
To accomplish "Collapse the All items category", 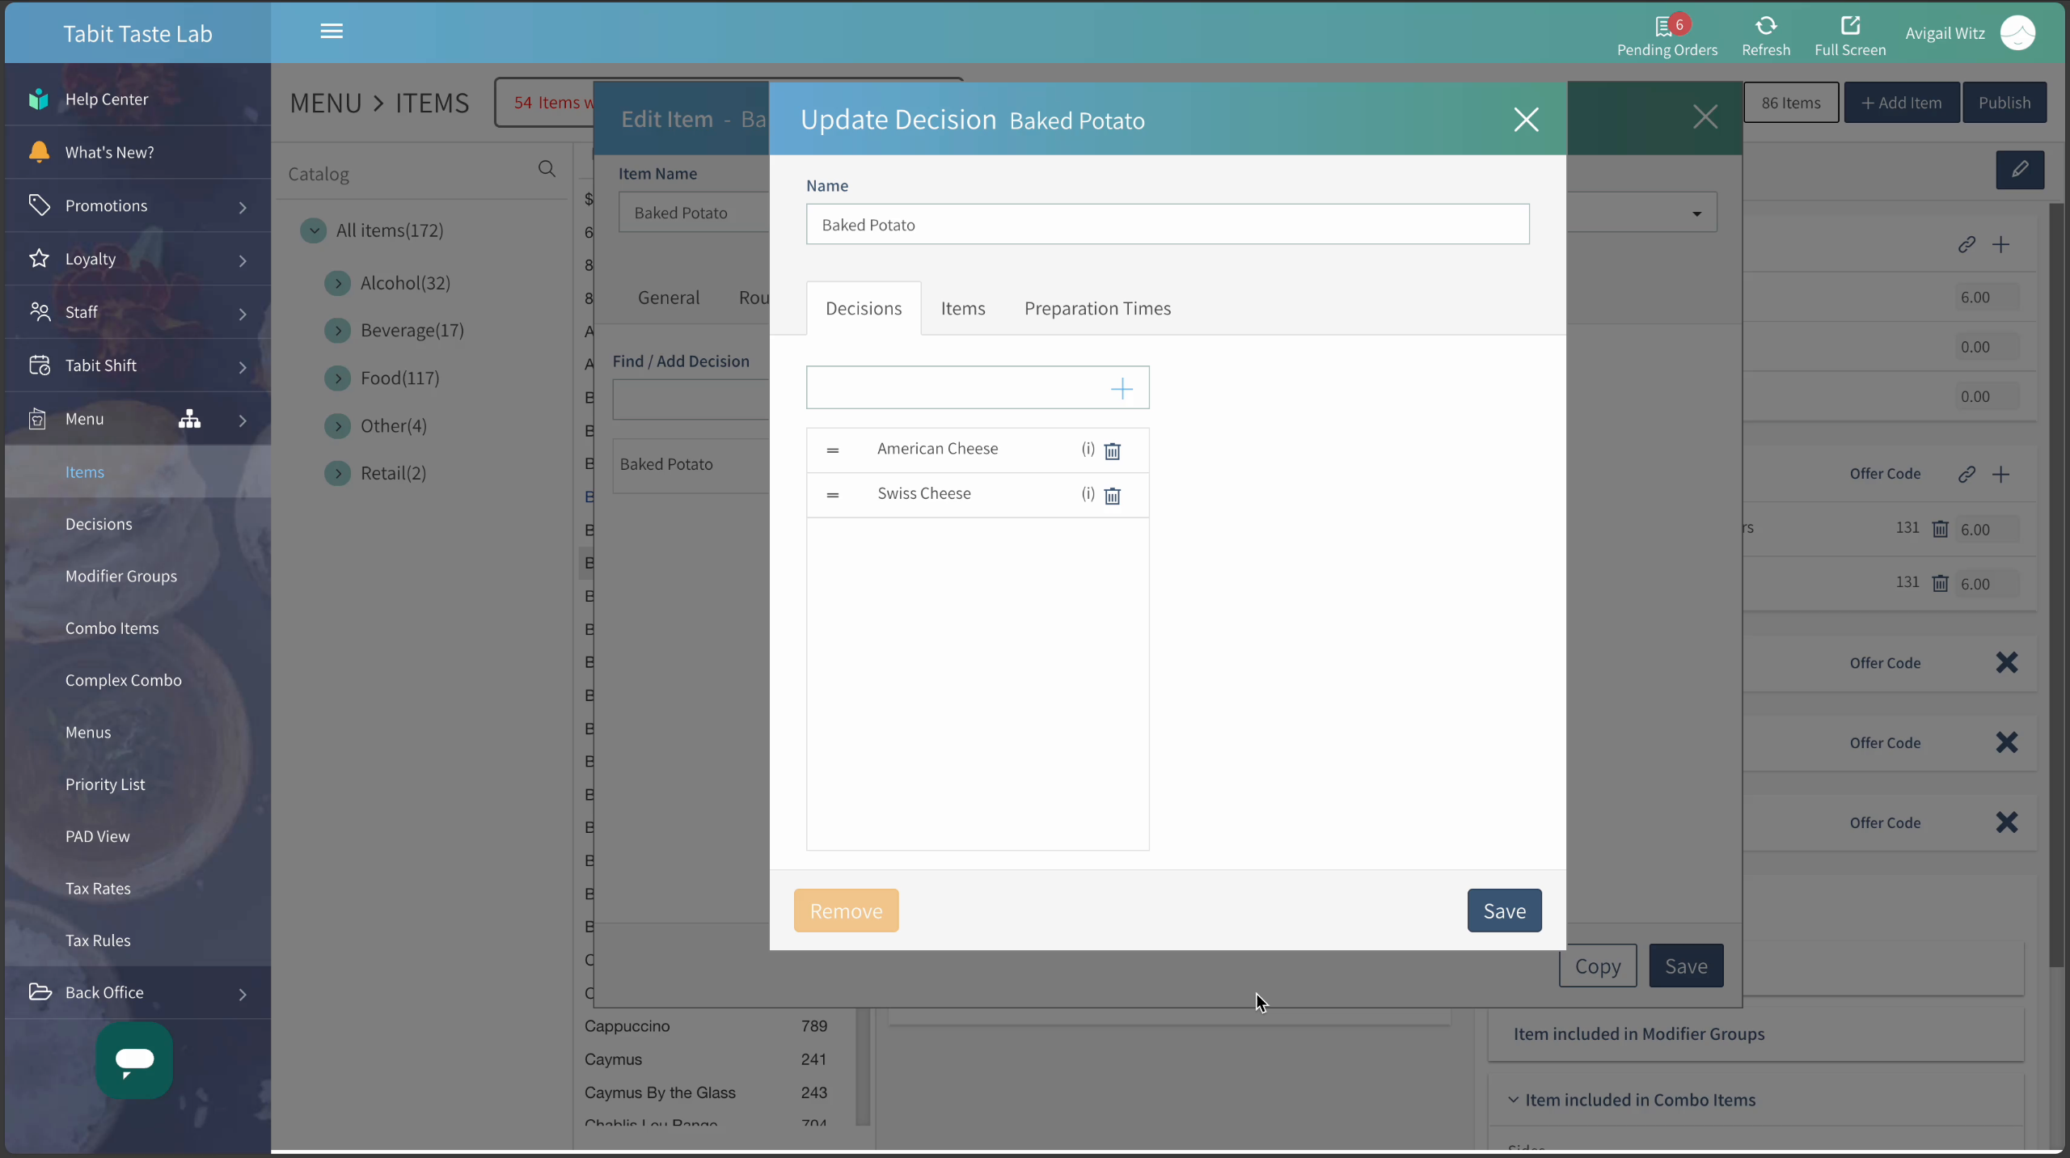I will tap(313, 230).
